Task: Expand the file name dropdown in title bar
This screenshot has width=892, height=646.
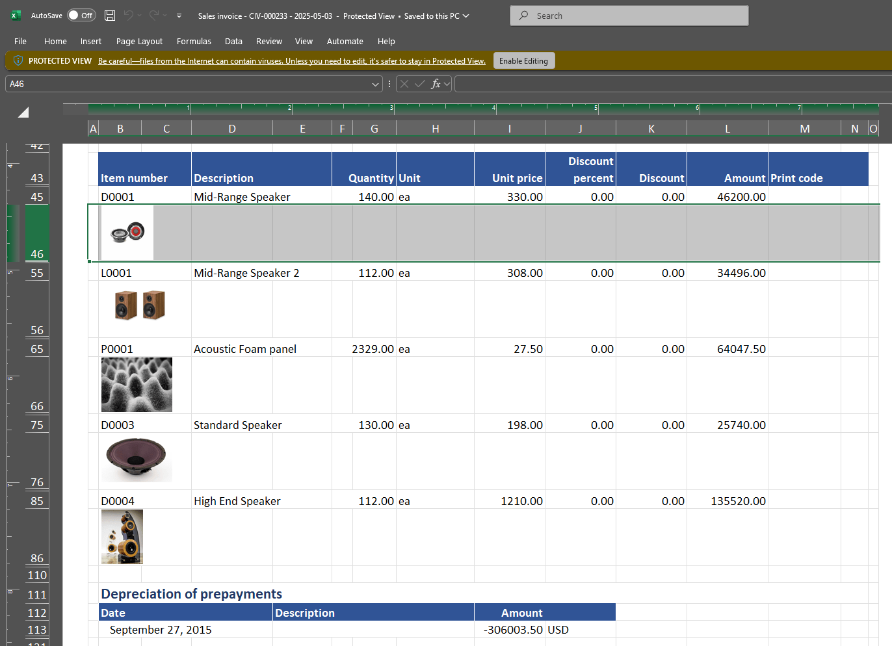Action: point(466,16)
